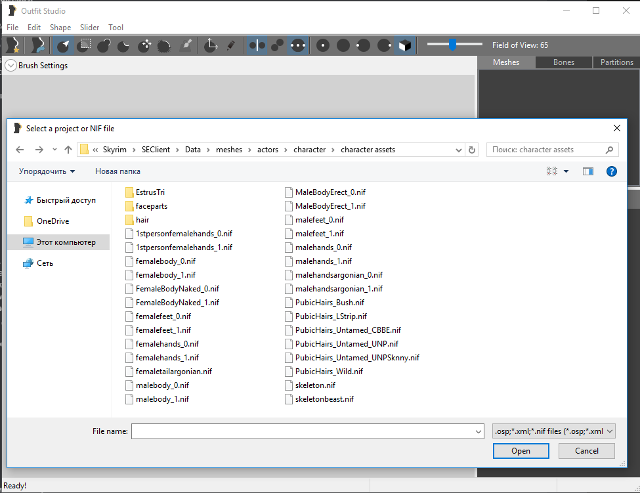This screenshot has width=640, height=493.
Task: Open help via the blue question mark icon
Action: coord(611,171)
